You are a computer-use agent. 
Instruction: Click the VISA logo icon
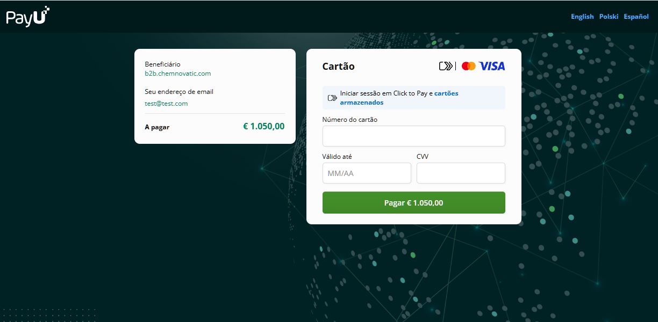pyautogui.click(x=492, y=66)
